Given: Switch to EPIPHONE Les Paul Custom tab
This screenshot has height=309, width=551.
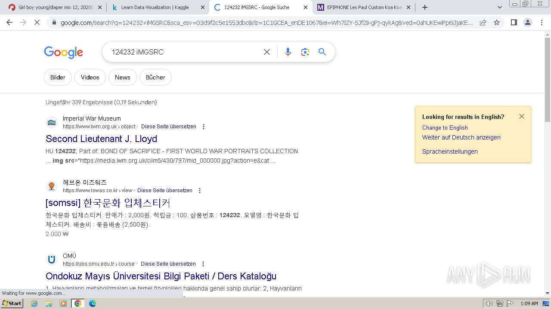Looking at the screenshot, I should click(364, 7).
